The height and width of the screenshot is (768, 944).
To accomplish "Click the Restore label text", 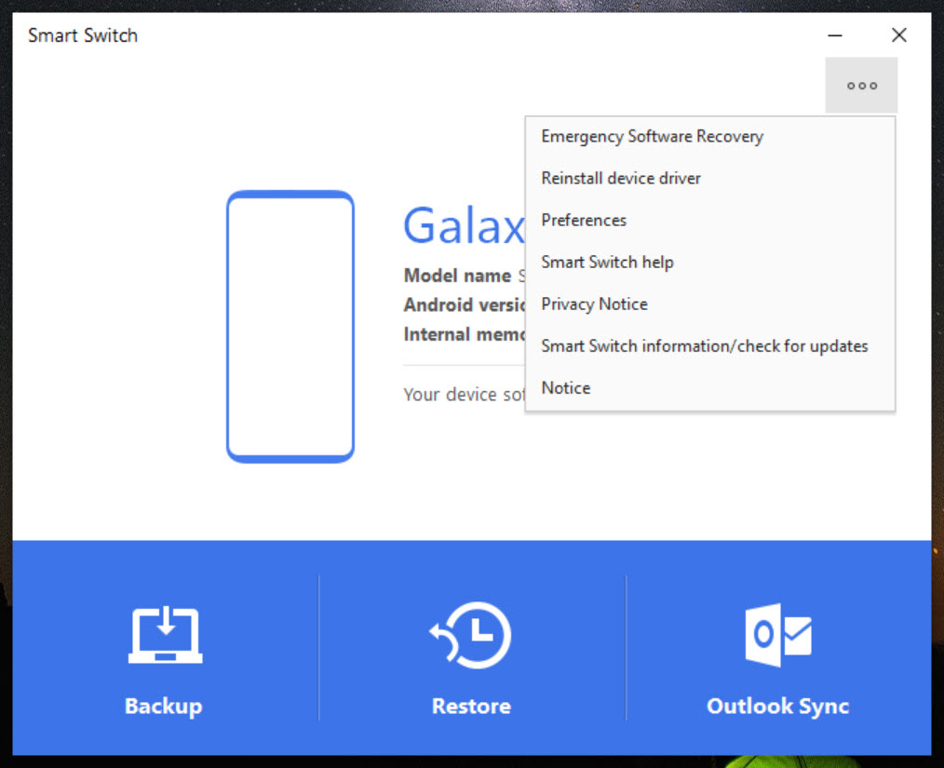I will point(471,706).
